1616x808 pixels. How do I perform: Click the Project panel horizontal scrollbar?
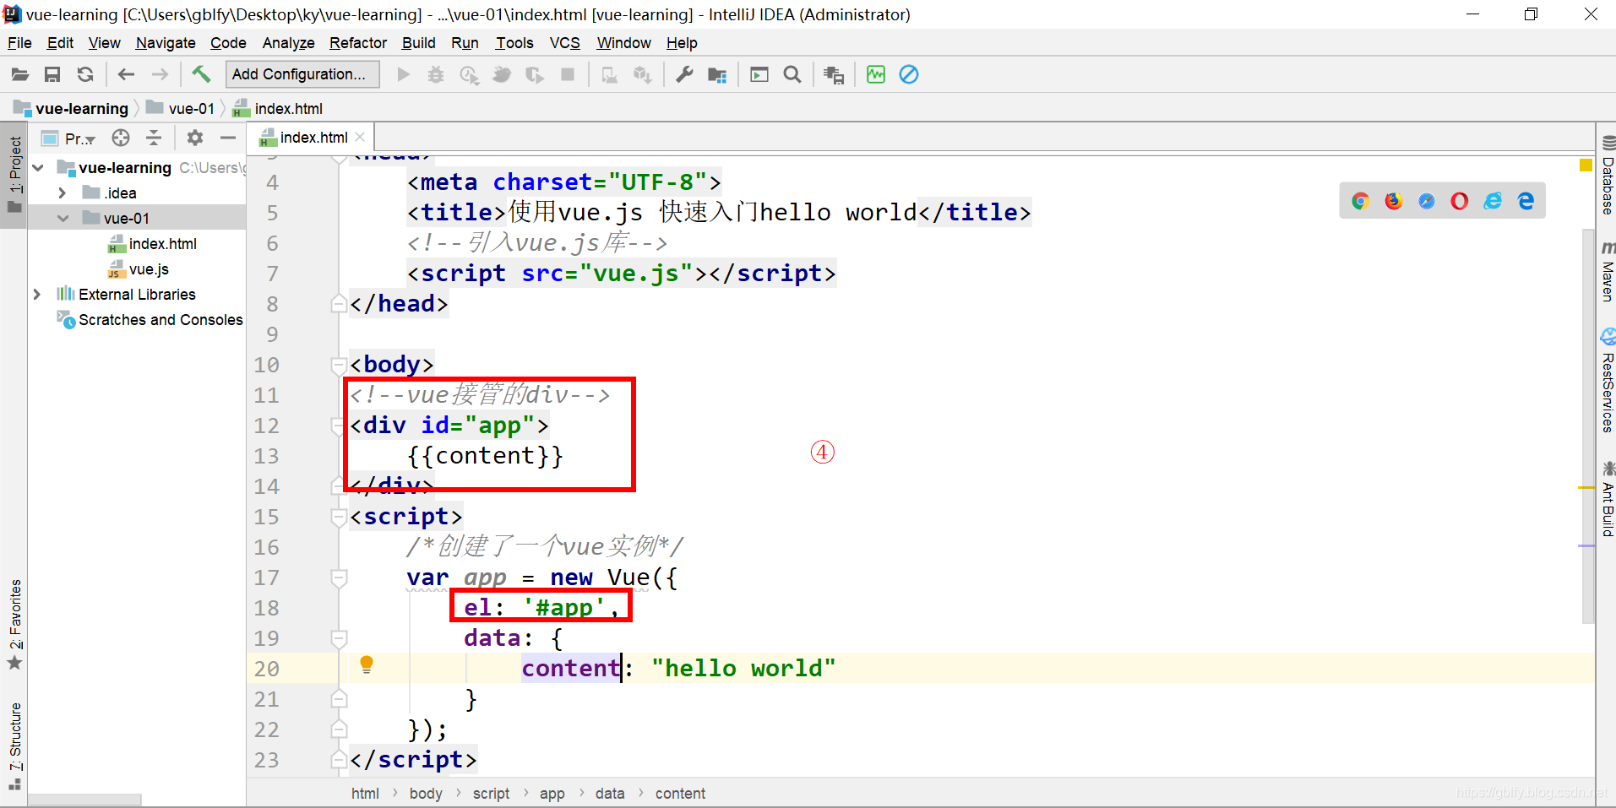84,799
